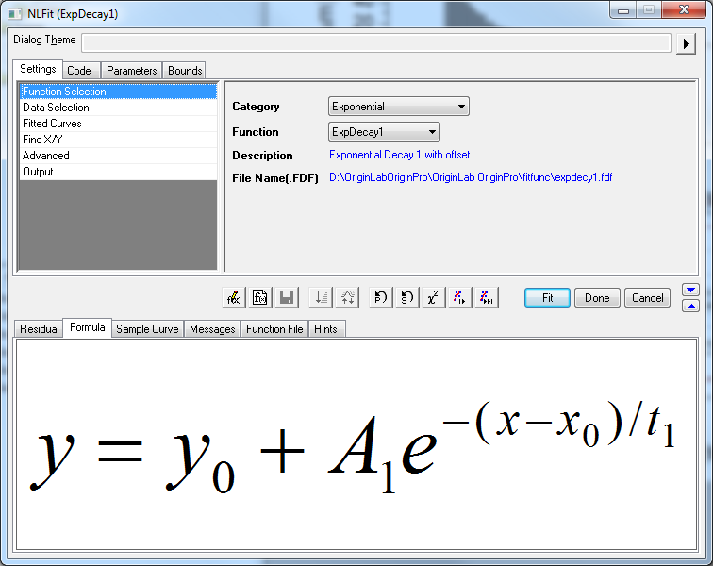713x566 pixels.
Task: Open the Parameters tab
Action: tap(131, 71)
